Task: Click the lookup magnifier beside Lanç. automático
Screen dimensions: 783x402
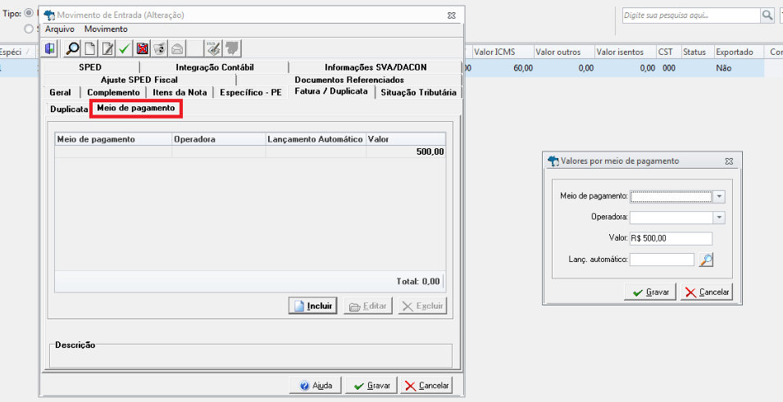Action: [x=706, y=260]
